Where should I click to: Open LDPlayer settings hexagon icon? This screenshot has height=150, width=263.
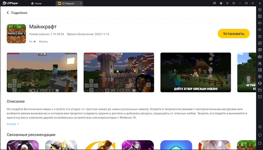[x=260, y=9]
